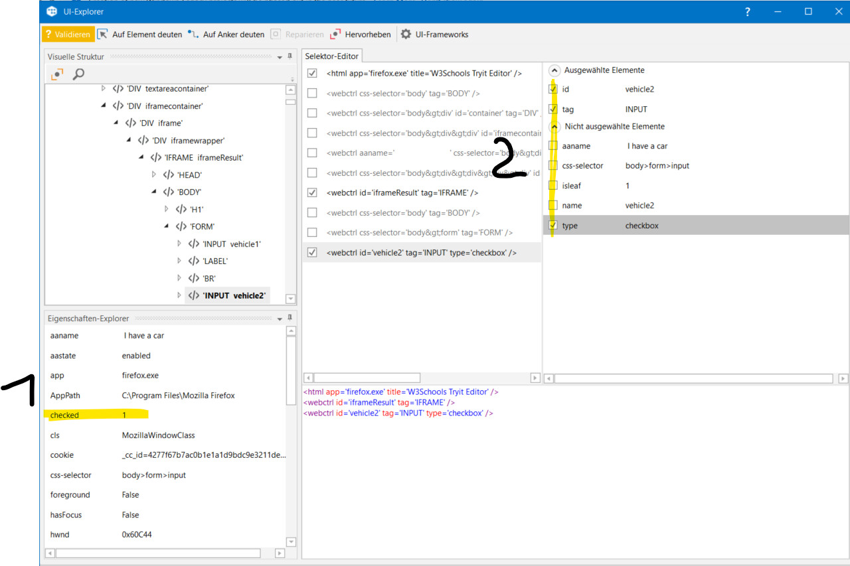Uncheck the type checkbox attribute checkbox

[x=553, y=226]
